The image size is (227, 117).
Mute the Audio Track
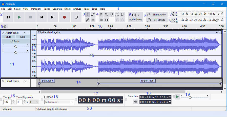click(x=8, y=37)
